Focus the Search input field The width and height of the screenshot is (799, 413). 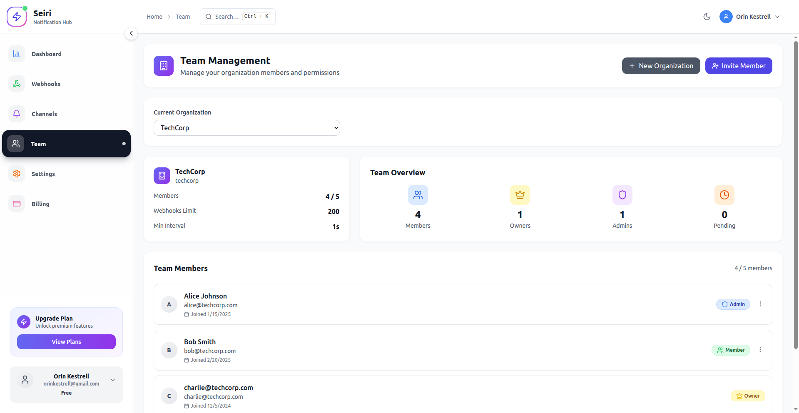click(227, 17)
